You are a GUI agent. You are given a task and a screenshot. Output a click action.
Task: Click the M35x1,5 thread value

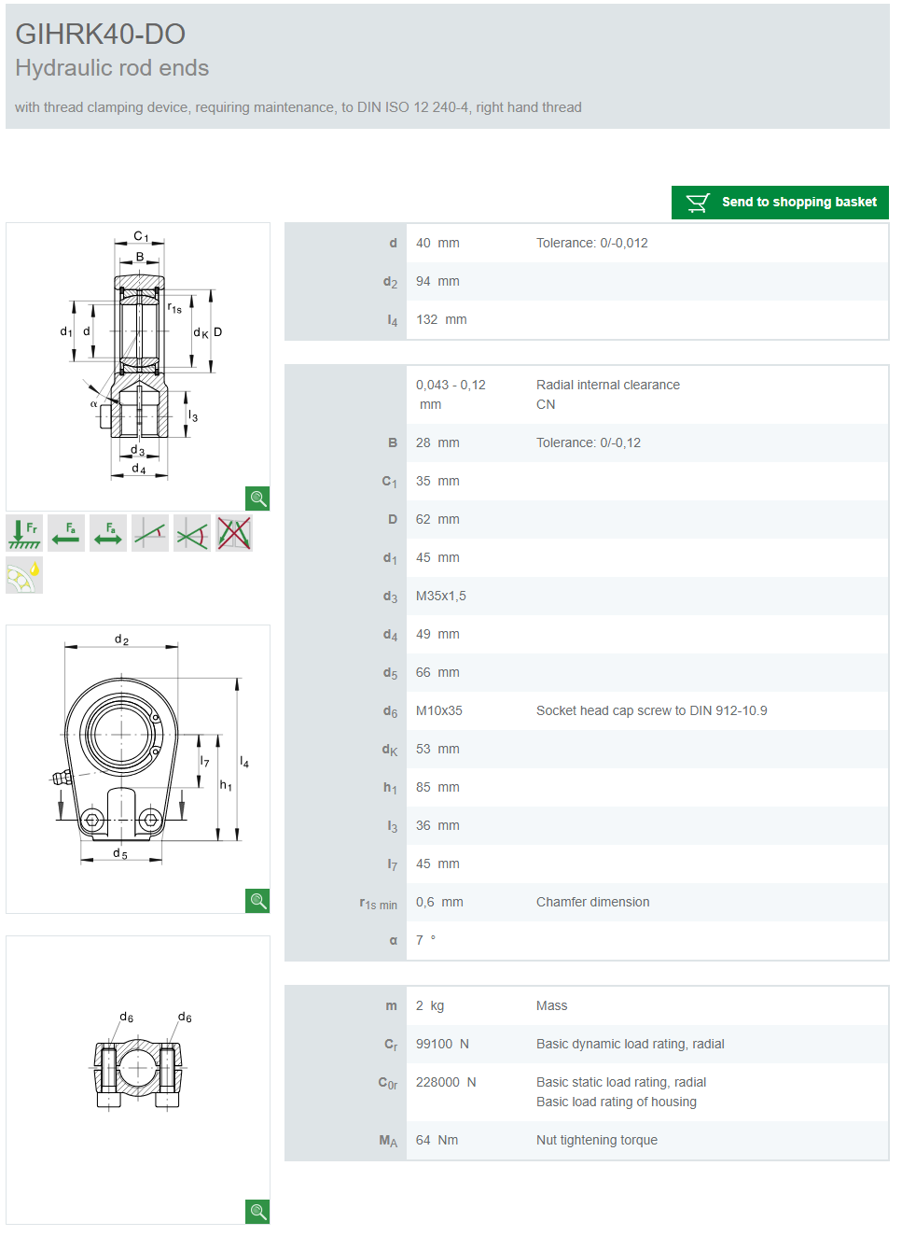[441, 596]
